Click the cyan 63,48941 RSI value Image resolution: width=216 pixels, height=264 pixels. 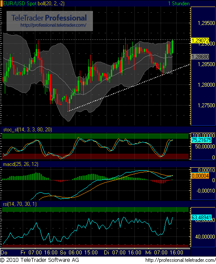click(202, 217)
